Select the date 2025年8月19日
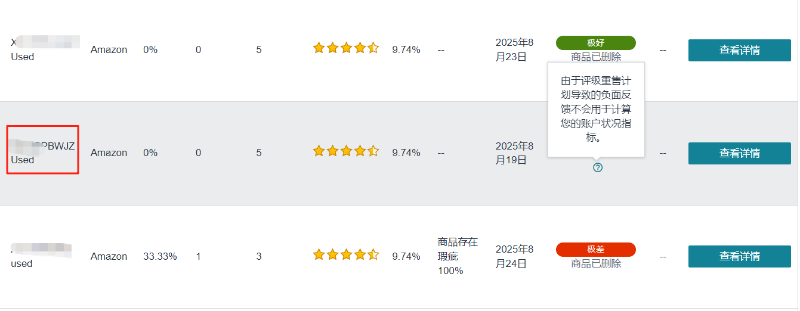Viewport: 800px width, 311px height. [x=515, y=153]
